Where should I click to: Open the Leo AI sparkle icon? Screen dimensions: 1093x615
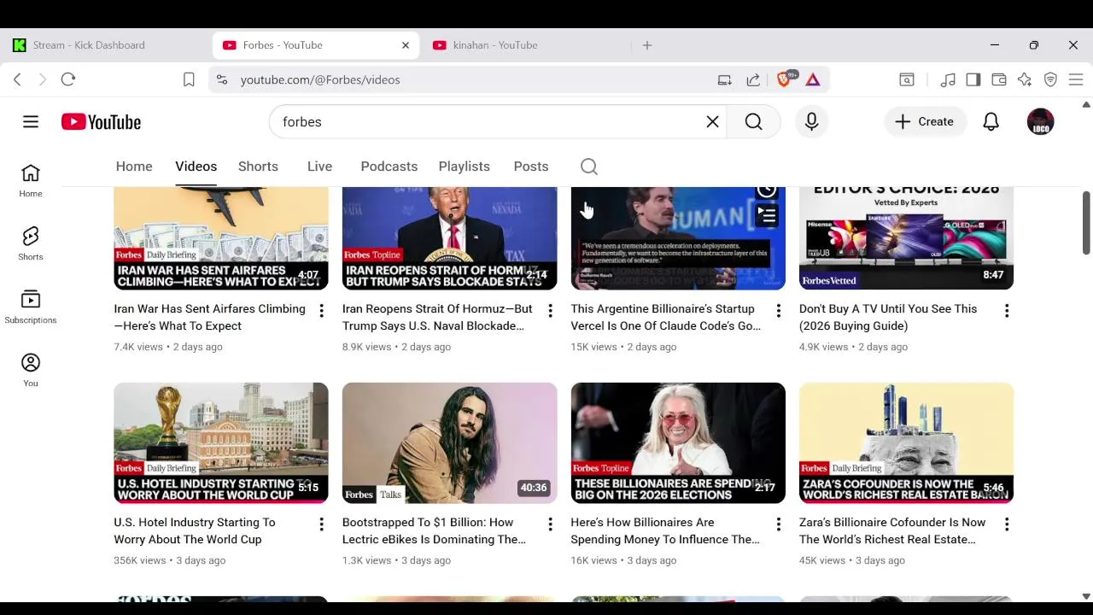[1025, 79]
